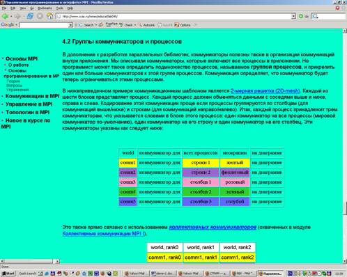Image resolution: width=347 pixels, height=277 pixels.
Task: Select Топологии в MPI in sidebar
Action: click(x=27, y=112)
